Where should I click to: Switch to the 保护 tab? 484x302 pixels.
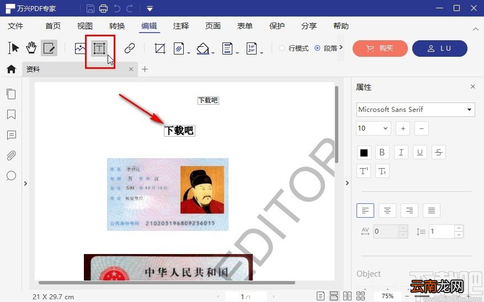tap(277, 26)
